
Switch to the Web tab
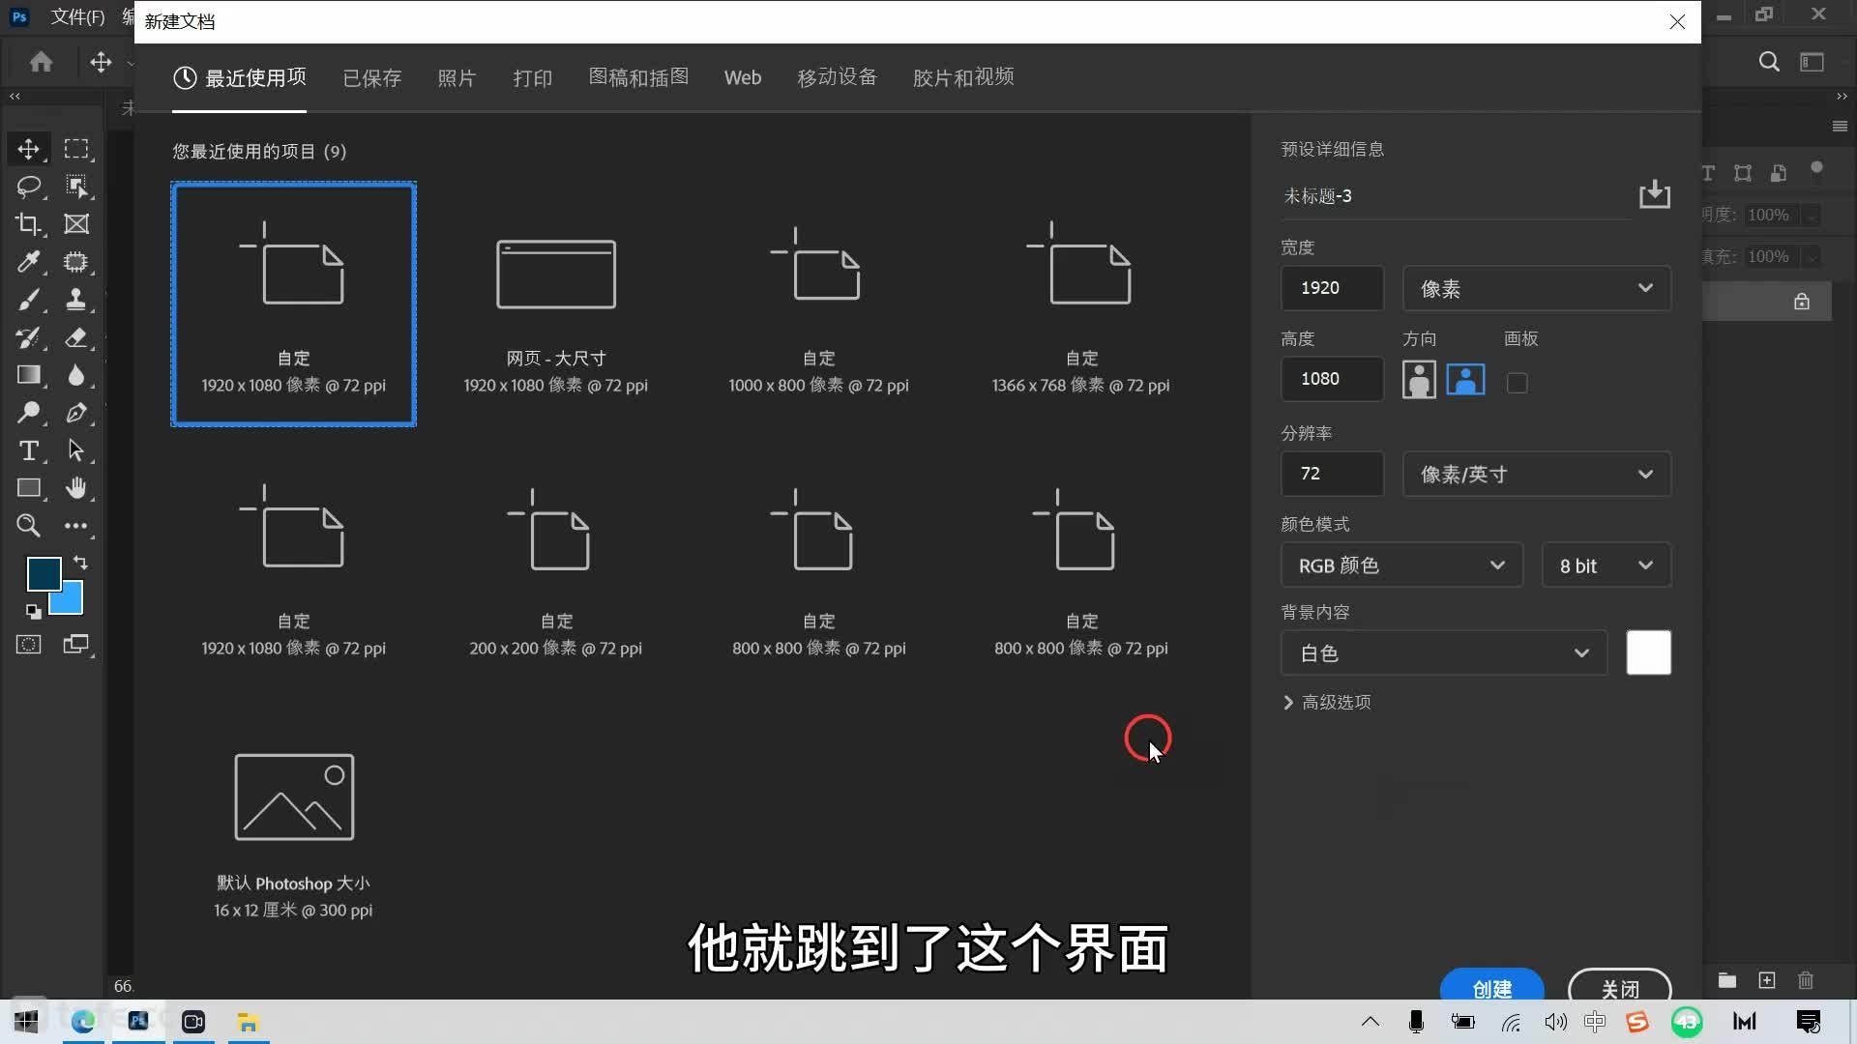(x=743, y=77)
